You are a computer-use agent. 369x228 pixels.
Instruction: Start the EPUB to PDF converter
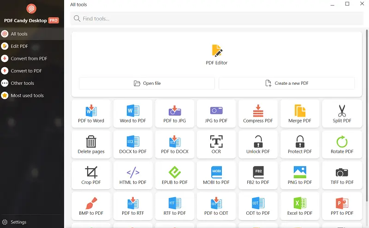tap(174, 175)
